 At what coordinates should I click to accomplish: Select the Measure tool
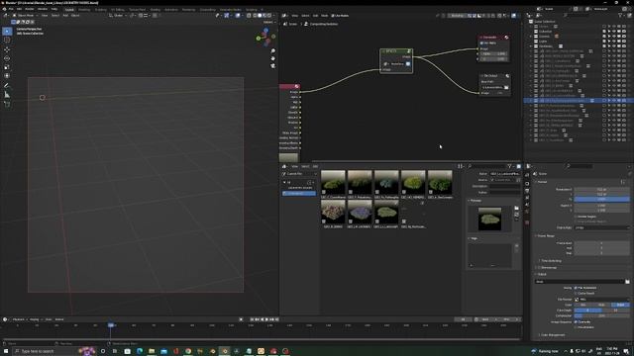(7, 95)
